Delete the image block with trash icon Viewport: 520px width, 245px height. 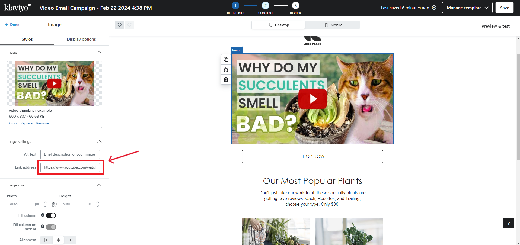226,79
